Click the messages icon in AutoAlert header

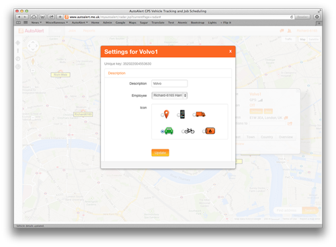click(282, 31)
